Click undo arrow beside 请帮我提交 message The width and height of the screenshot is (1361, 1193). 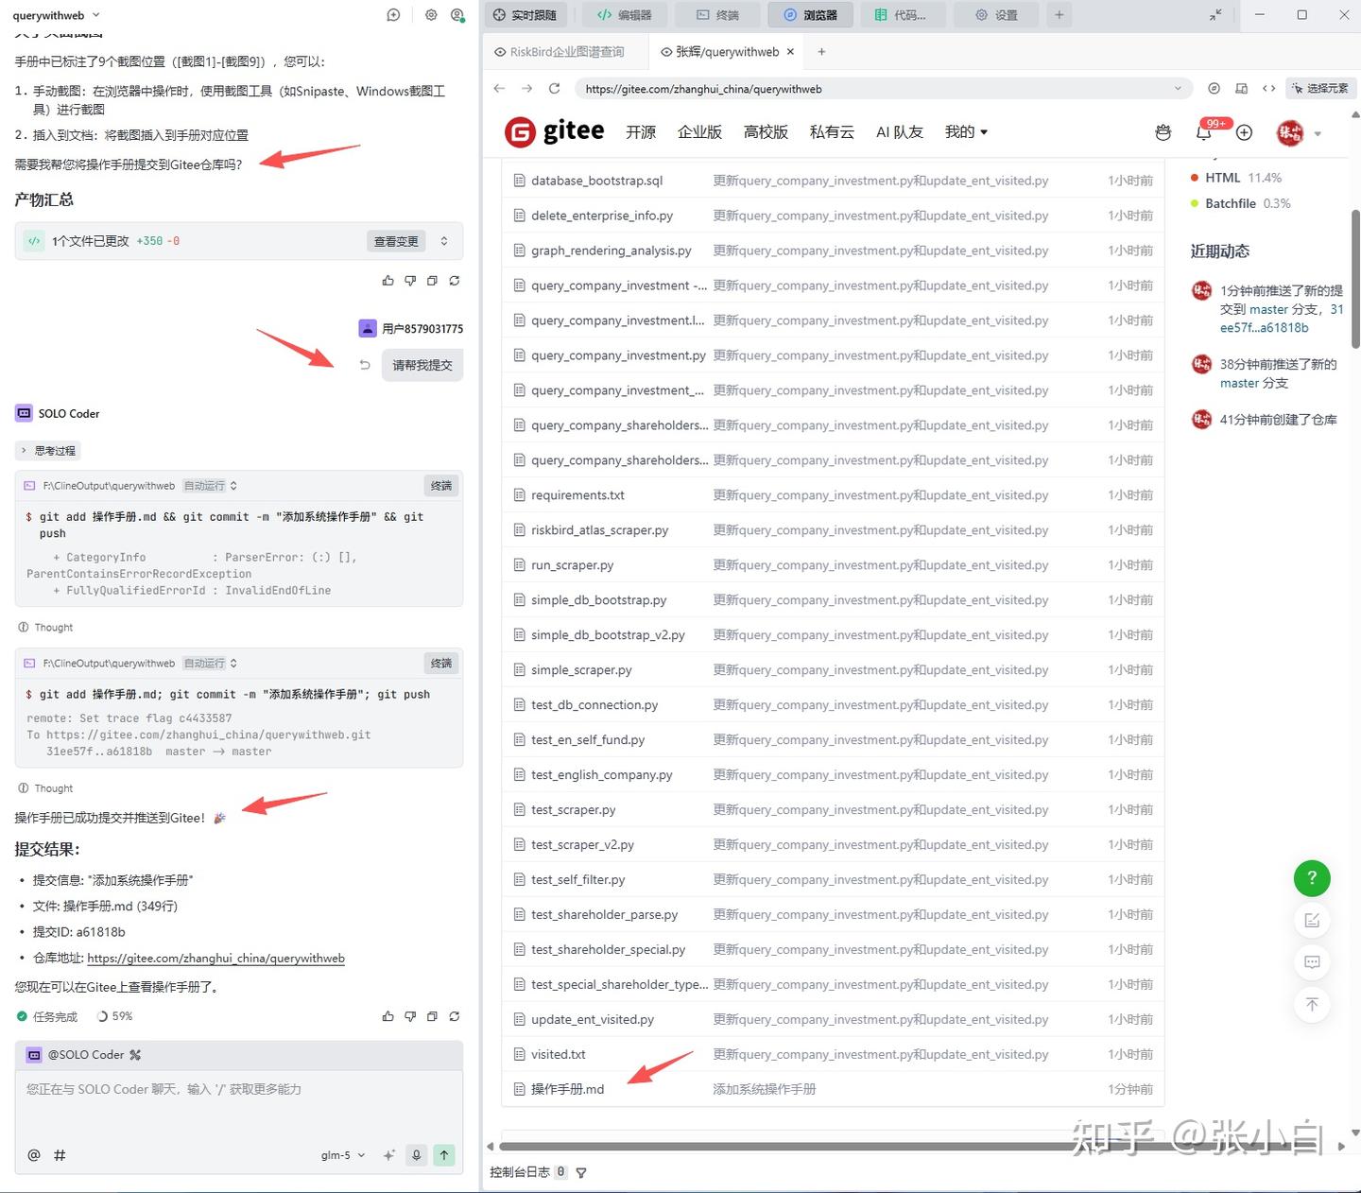pyautogui.click(x=365, y=365)
